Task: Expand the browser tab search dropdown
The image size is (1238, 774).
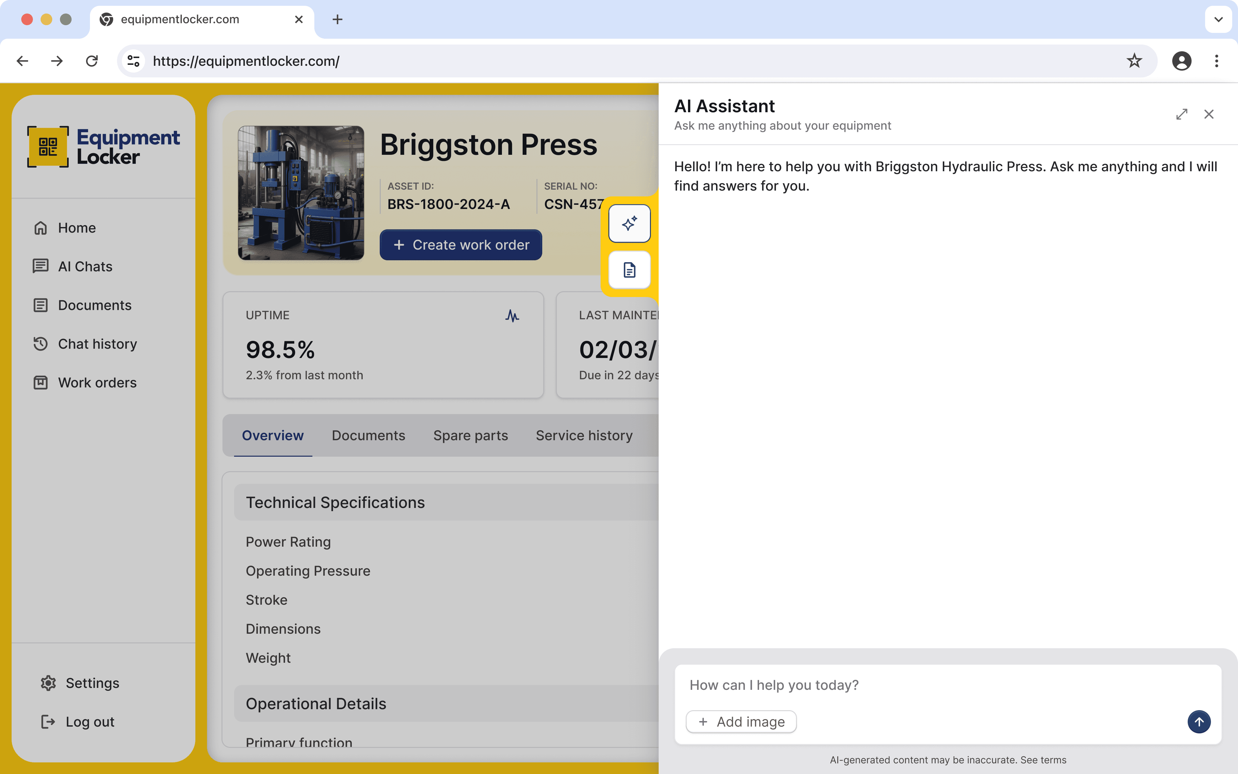Action: coord(1218,19)
